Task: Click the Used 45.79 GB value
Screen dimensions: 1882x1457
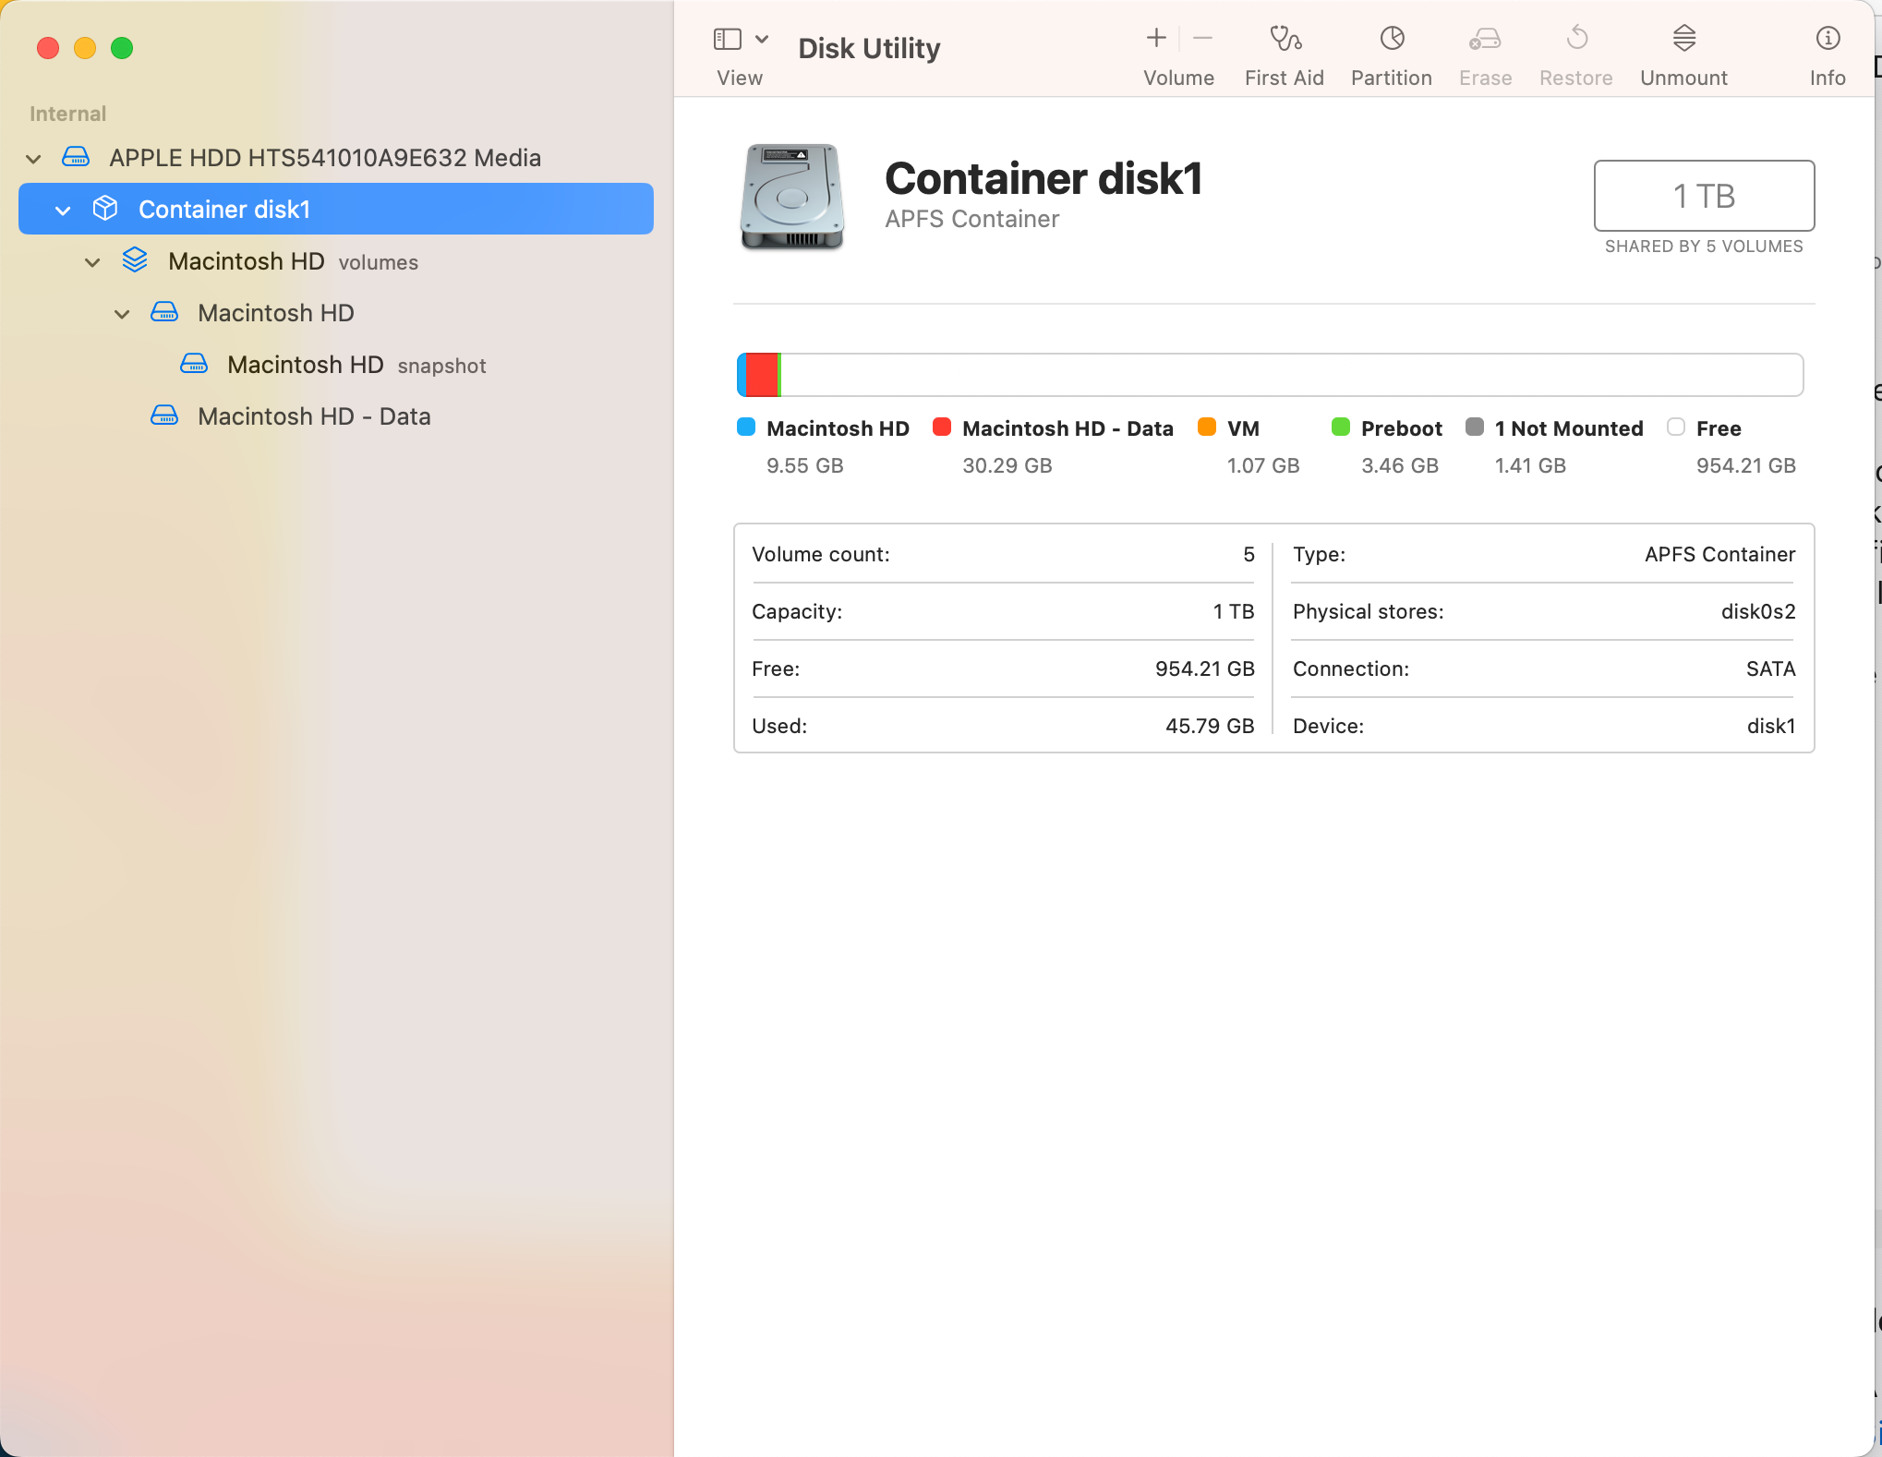Action: point(1210,727)
